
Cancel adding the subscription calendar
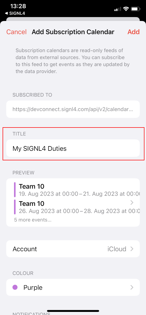pyautogui.click(x=17, y=32)
